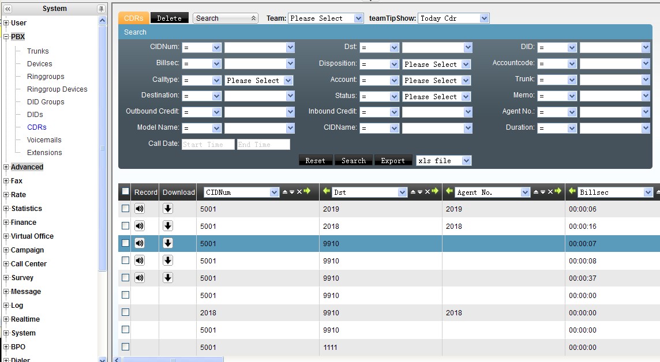Open Voicemails in the PBX menu
Viewport: 660px width, 362px height.
click(44, 140)
